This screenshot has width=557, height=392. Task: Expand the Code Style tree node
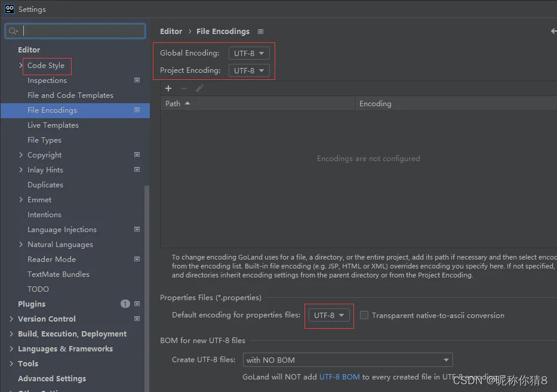21,66
